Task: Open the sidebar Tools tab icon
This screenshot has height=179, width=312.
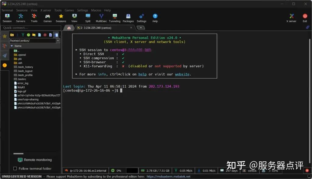Action: [x=5, y=46]
